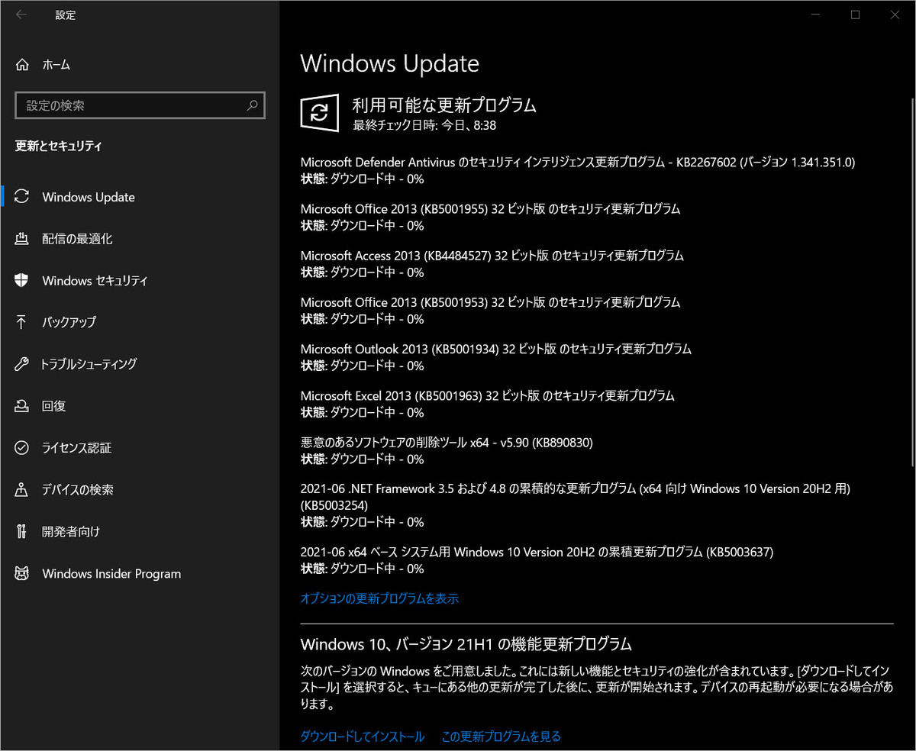Open デバイスの検索 page
The width and height of the screenshot is (916, 751).
[140, 490]
